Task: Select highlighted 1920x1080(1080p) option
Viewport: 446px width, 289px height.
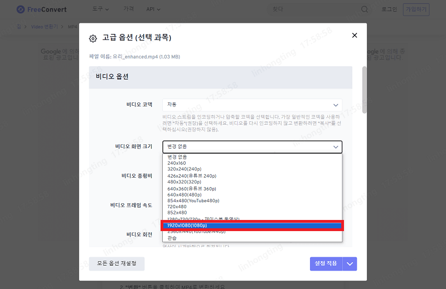Action: [253, 226]
